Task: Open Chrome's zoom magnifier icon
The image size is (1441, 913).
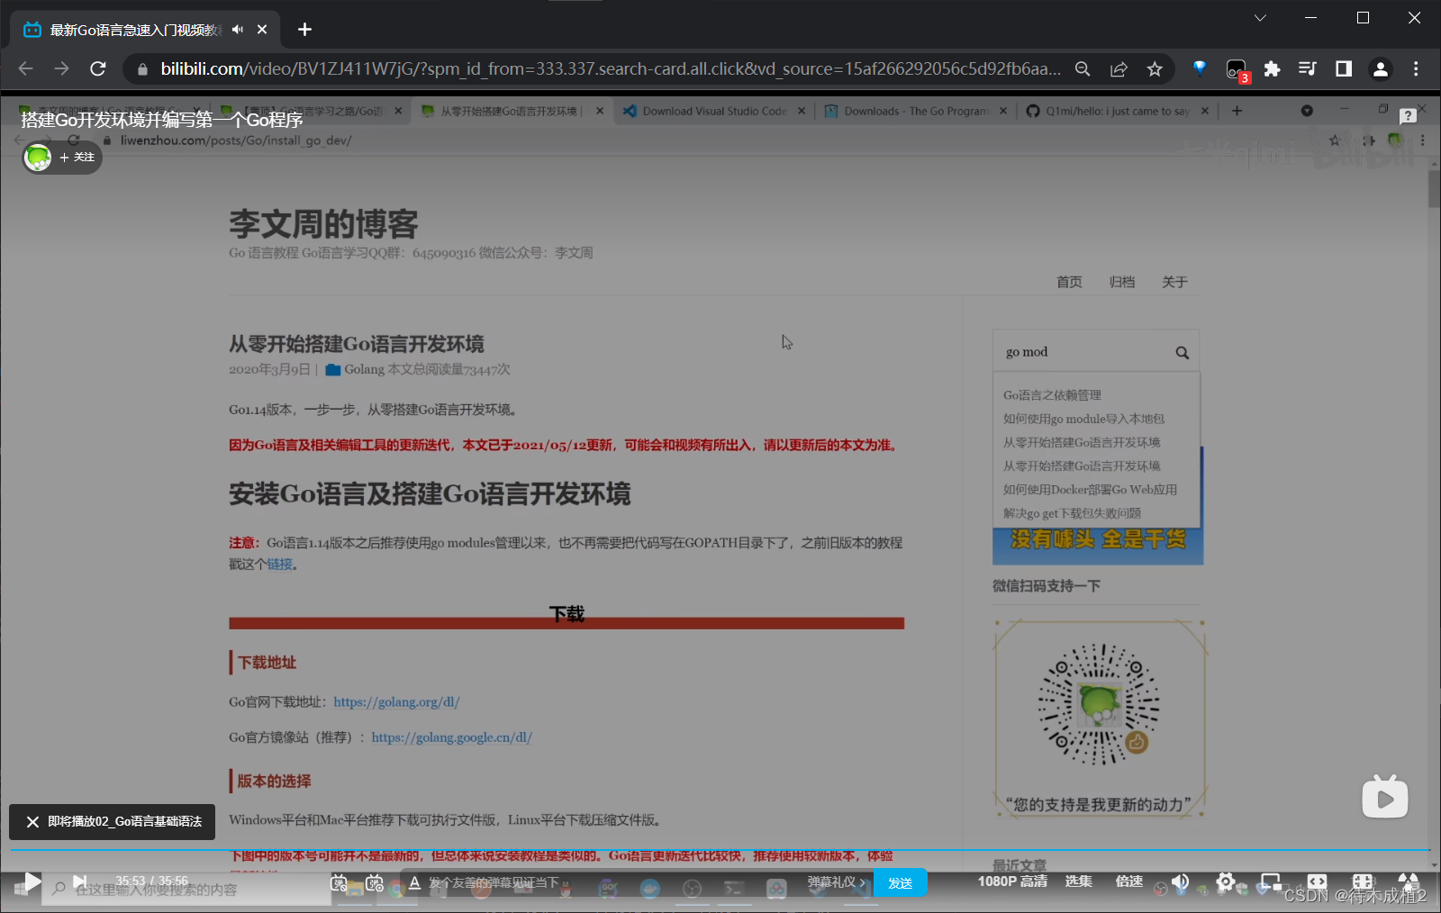Action: point(1083,68)
